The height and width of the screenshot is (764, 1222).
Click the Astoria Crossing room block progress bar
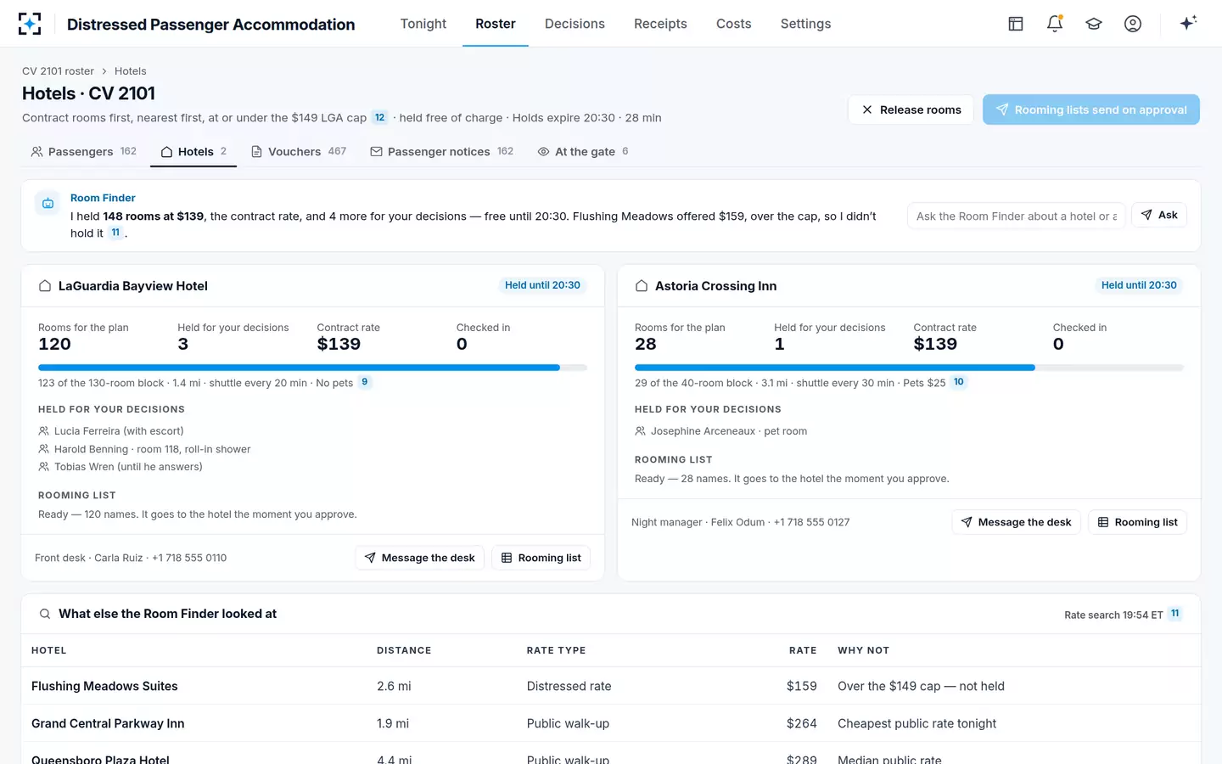909,368
